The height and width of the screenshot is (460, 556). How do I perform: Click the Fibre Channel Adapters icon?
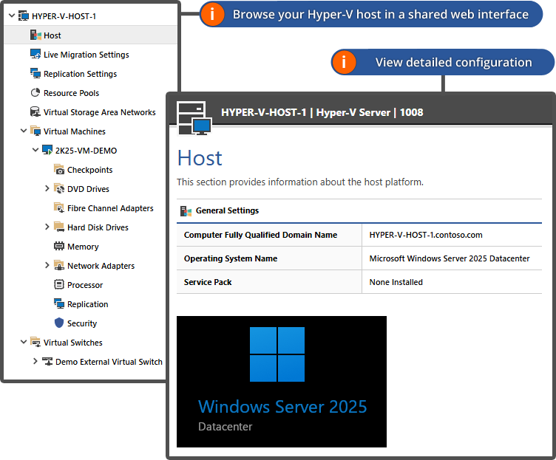59,208
